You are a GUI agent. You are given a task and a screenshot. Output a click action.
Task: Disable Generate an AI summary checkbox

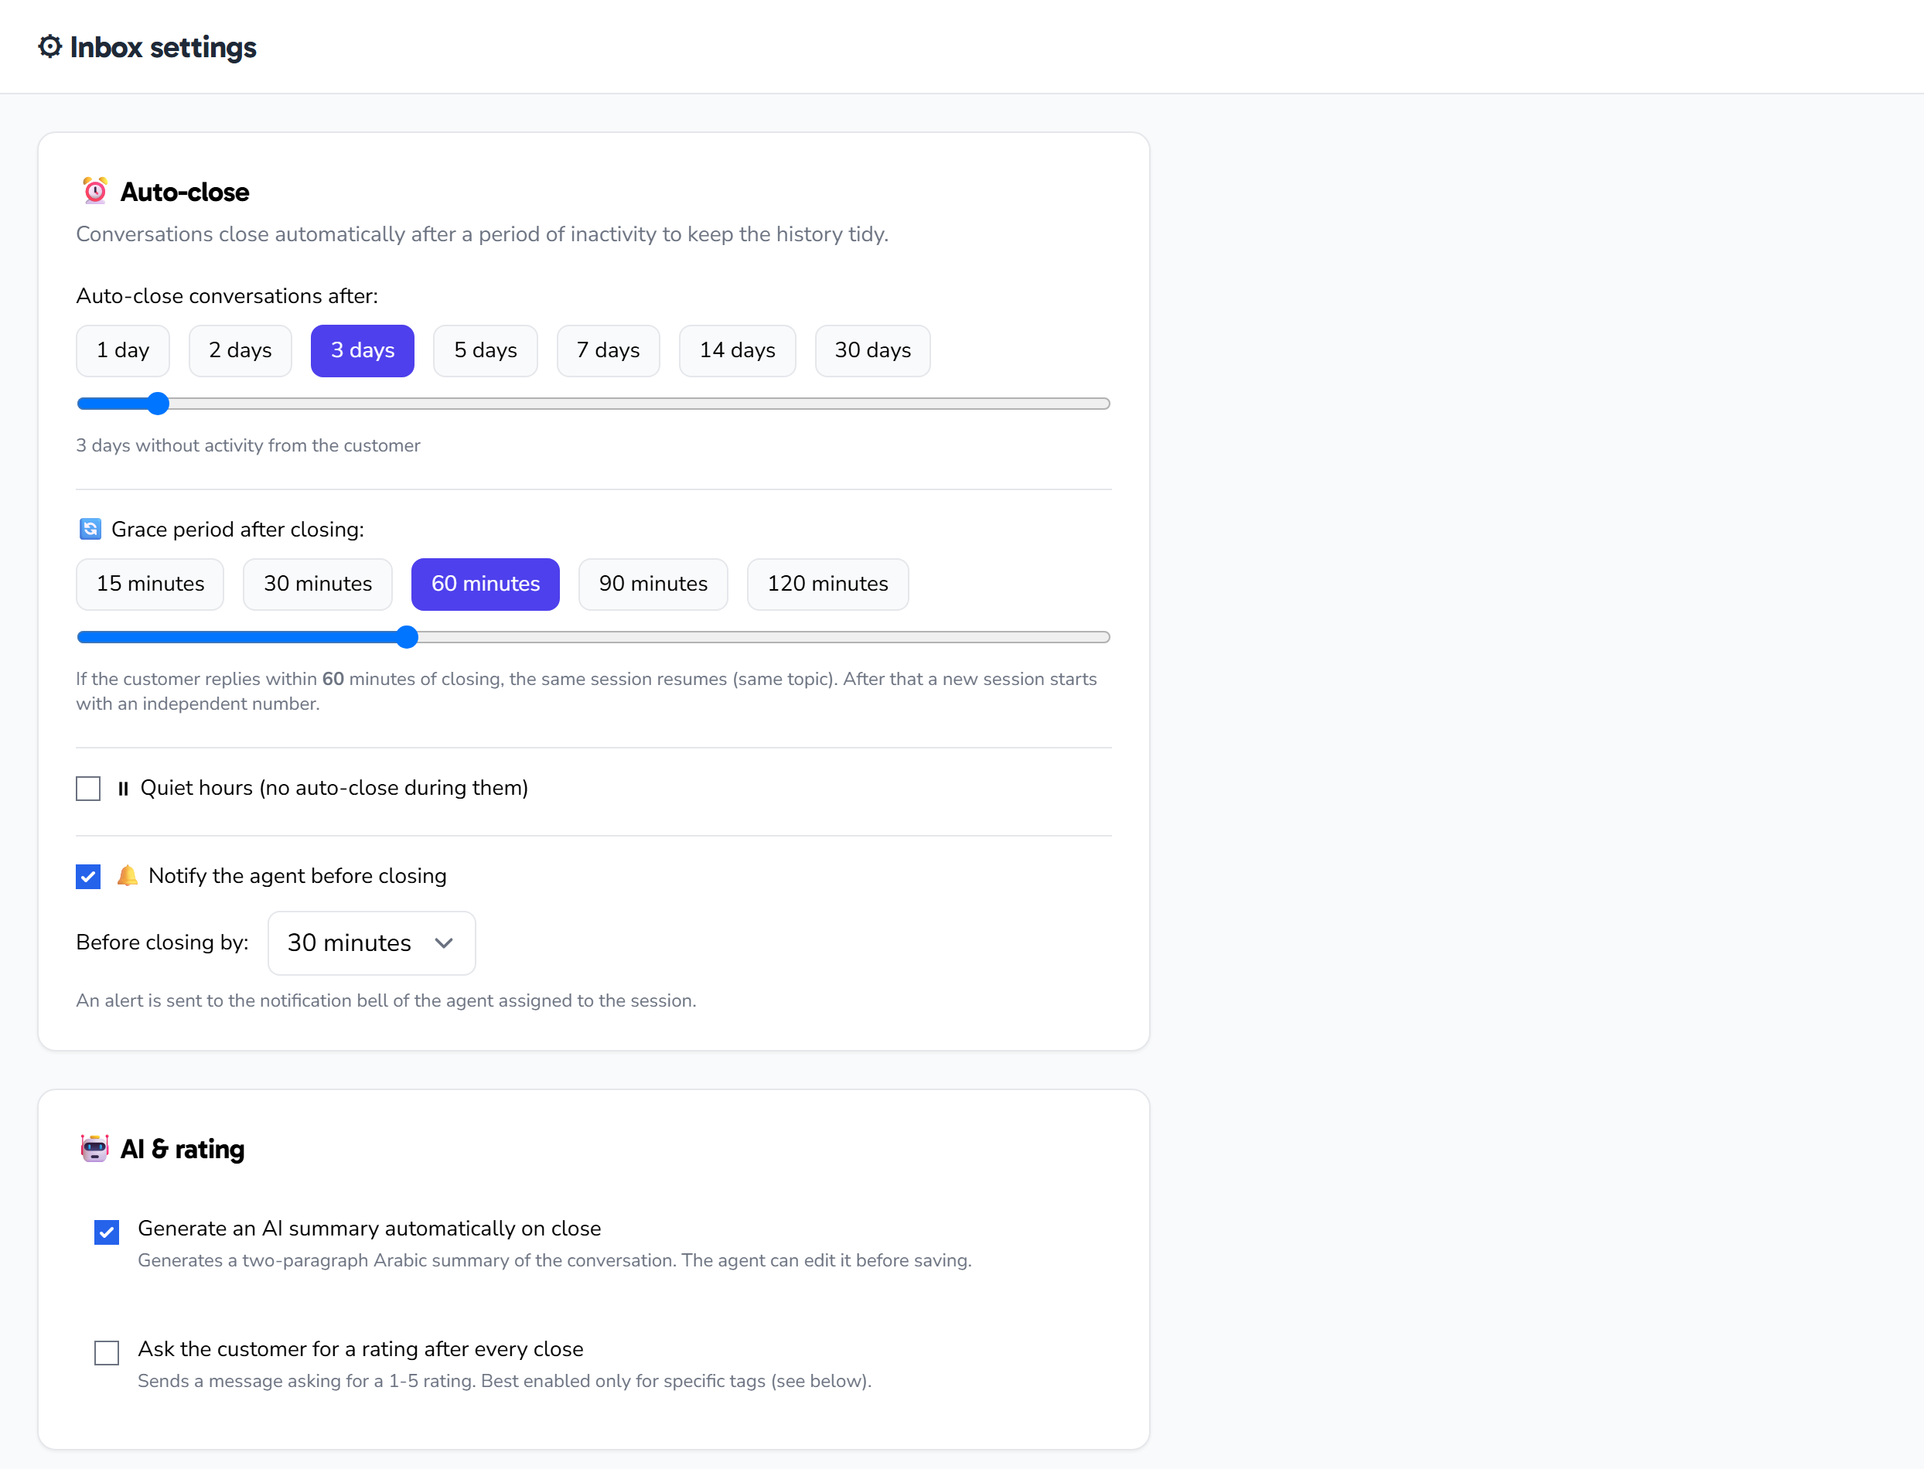[x=107, y=1232]
